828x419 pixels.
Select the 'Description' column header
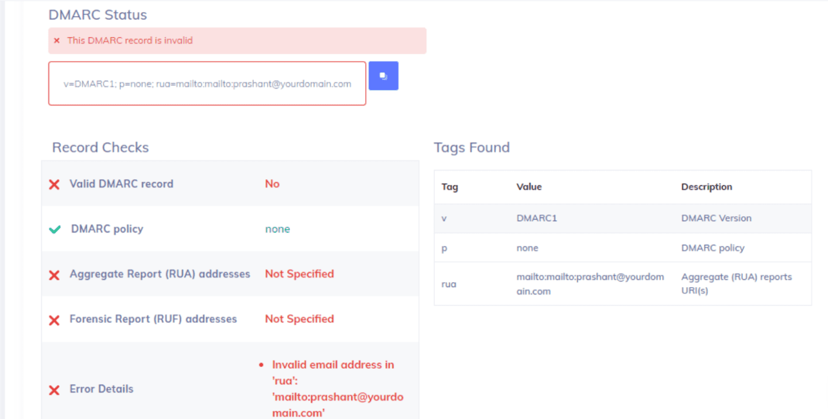point(706,187)
